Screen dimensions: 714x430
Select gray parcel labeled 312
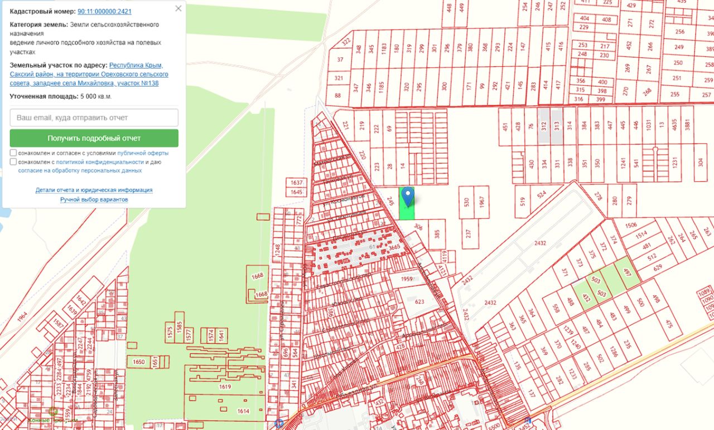pyautogui.click(x=543, y=126)
